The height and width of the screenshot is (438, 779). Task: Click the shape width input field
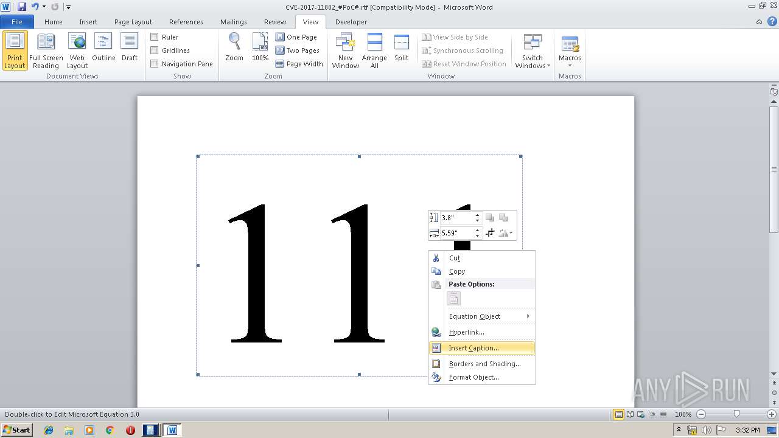(456, 233)
